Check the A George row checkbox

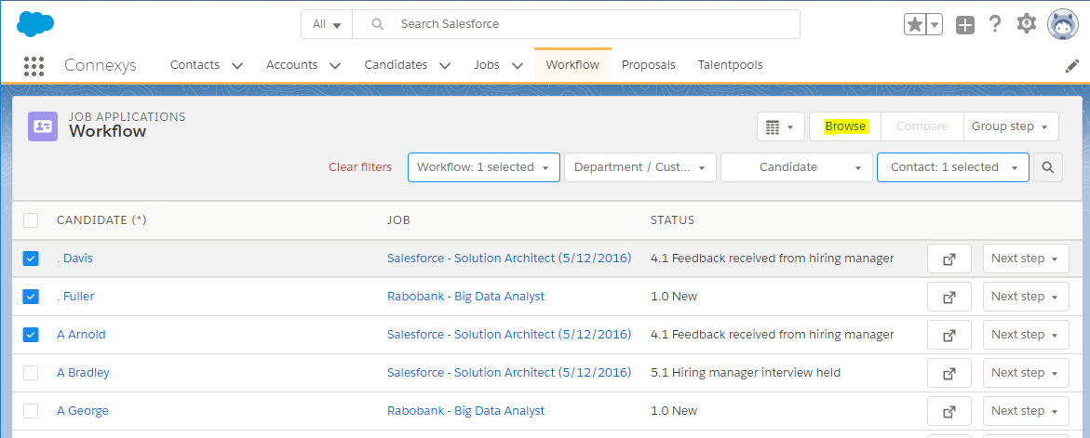click(x=31, y=411)
